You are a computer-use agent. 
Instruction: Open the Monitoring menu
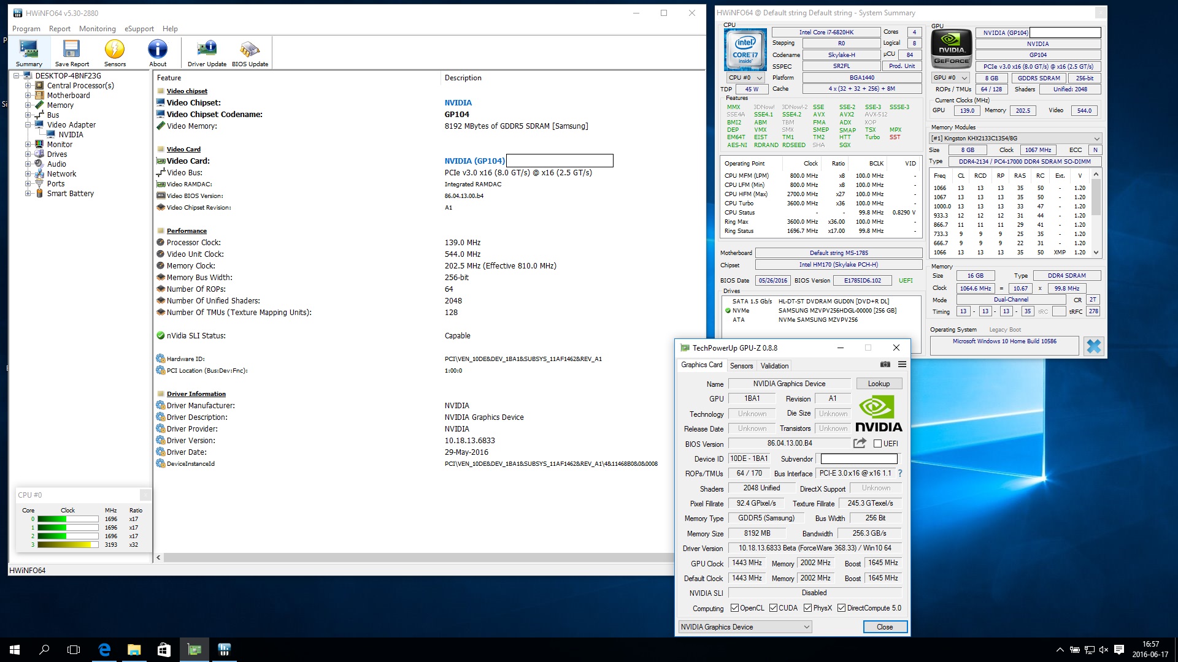(97, 29)
